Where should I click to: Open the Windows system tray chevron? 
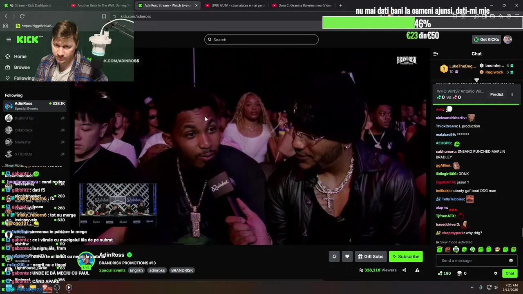[x=472, y=287]
